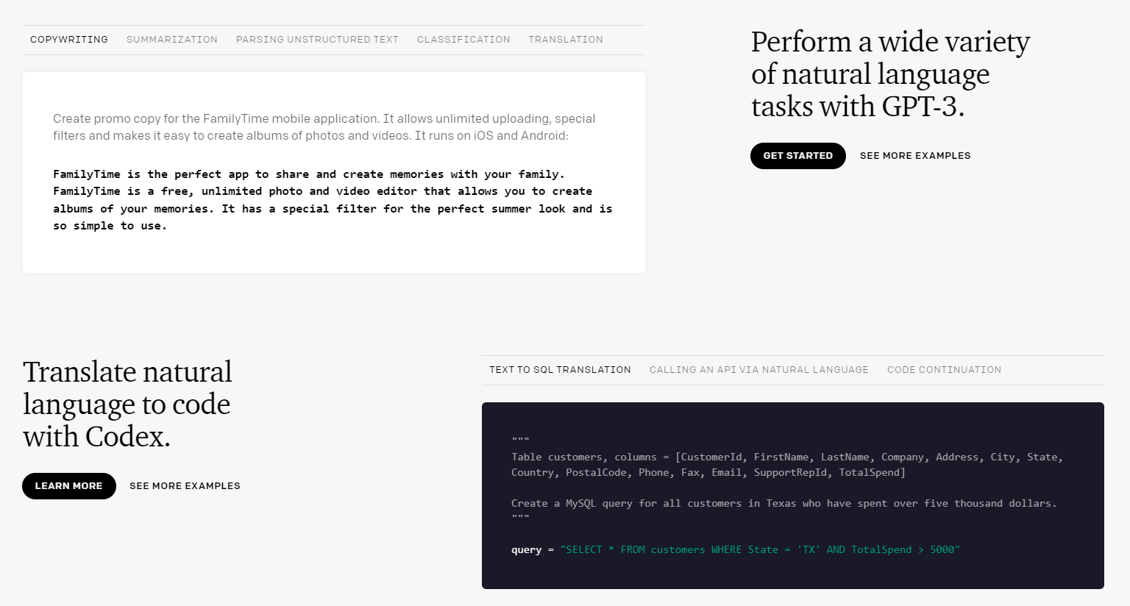Follow See More Examples beside Learn More
Viewport: 1130px width, 606px height.
(x=185, y=486)
